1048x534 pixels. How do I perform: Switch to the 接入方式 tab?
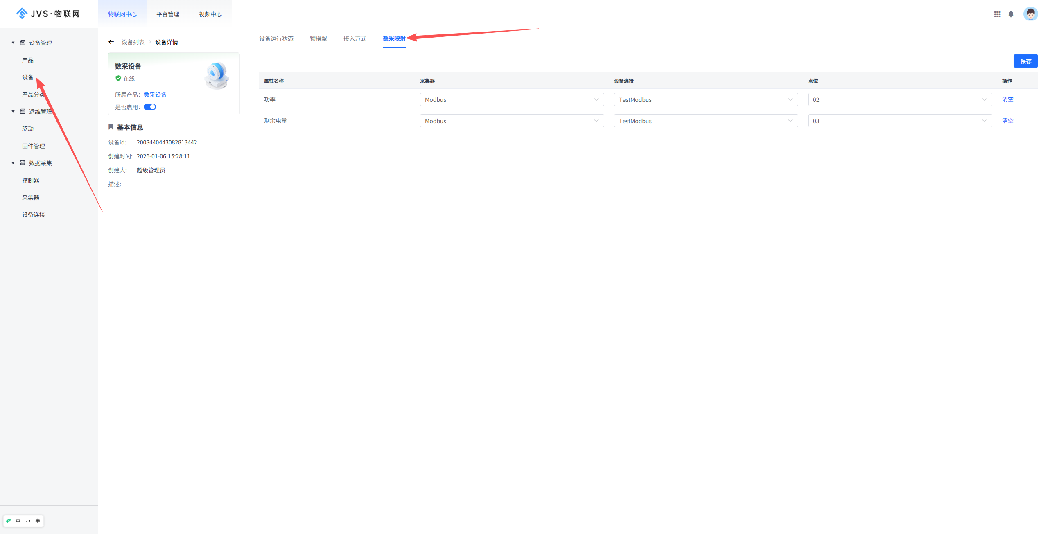click(x=355, y=38)
